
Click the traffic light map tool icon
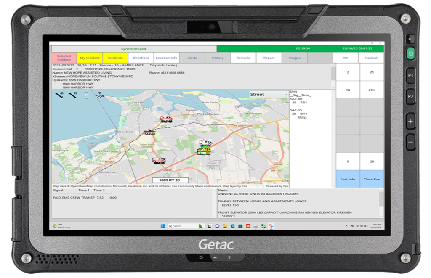click(86, 95)
